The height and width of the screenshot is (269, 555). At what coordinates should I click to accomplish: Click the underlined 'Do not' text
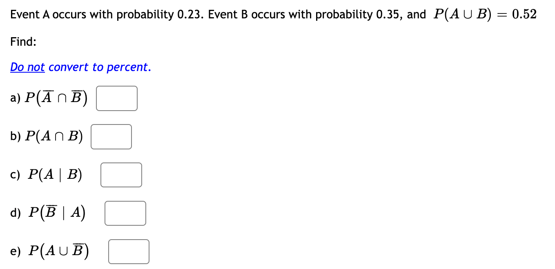(27, 67)
